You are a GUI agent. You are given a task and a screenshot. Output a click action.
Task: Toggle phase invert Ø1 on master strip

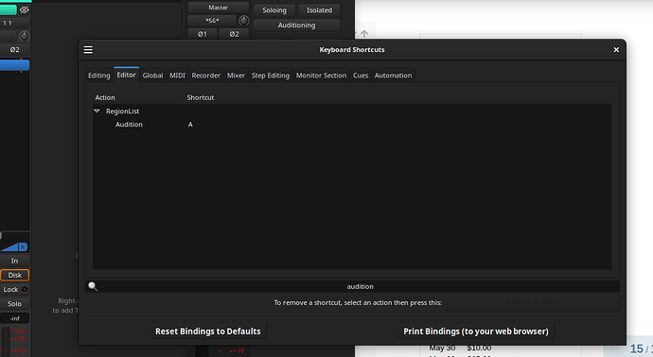pyautogui.click(x=202, y=34)
